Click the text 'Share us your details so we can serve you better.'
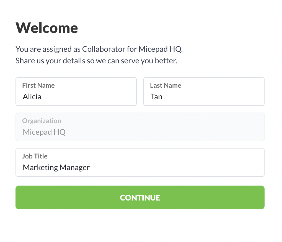The width and height of the screenshot is (282, 242). [x=96, y=61]
